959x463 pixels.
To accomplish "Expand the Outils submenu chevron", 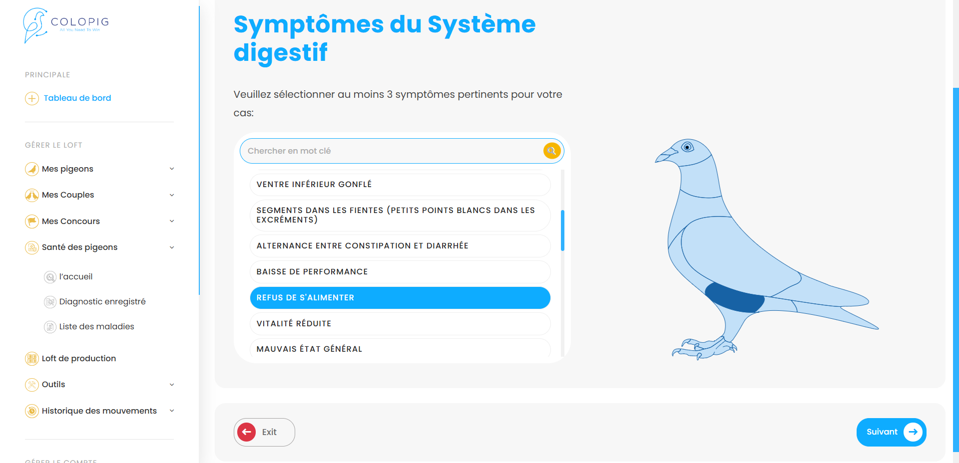I will [x=172, y=385].
